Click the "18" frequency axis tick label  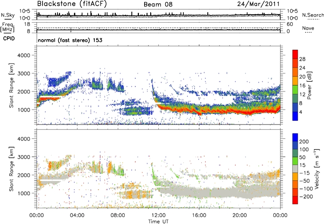[27, 24]
